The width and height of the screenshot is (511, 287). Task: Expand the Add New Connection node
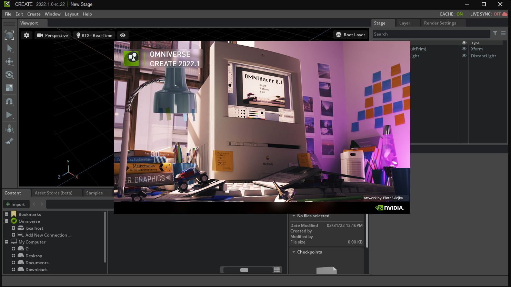coord(13,235)
